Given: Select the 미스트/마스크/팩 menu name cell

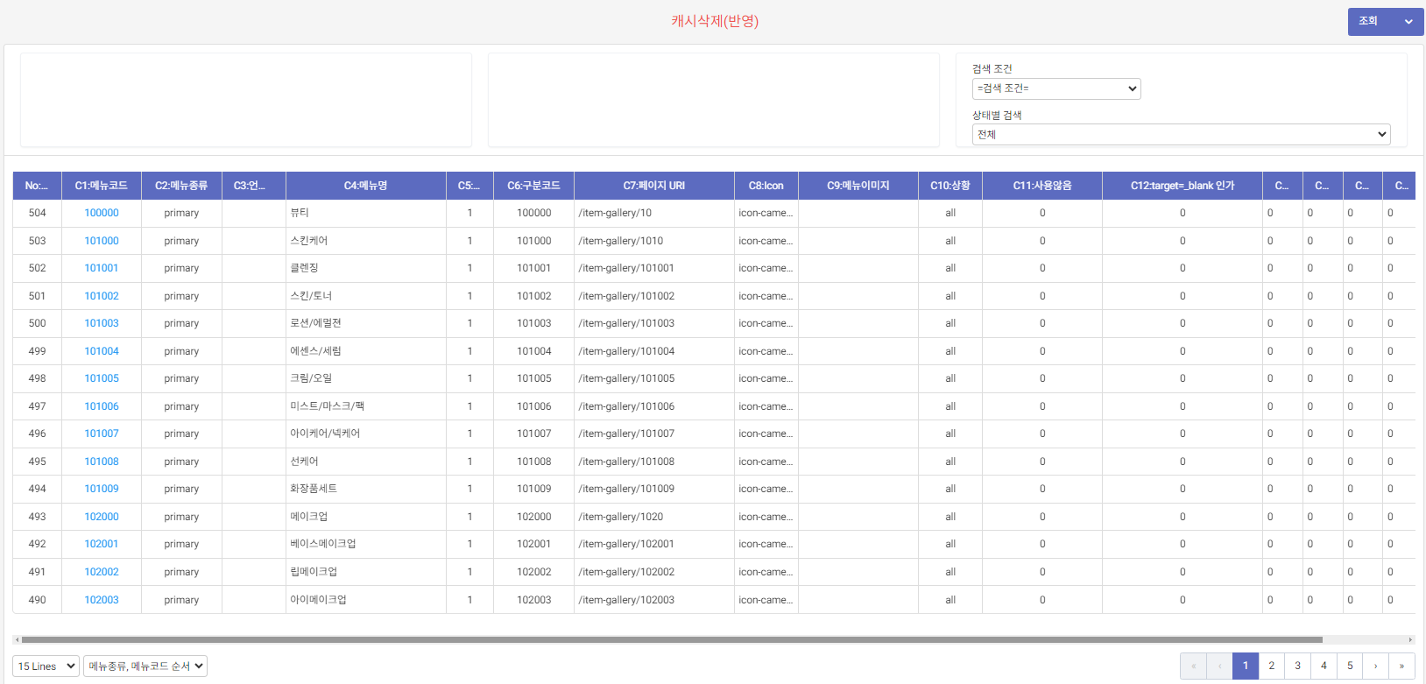Looking at the screenshot, I should 366,406.
